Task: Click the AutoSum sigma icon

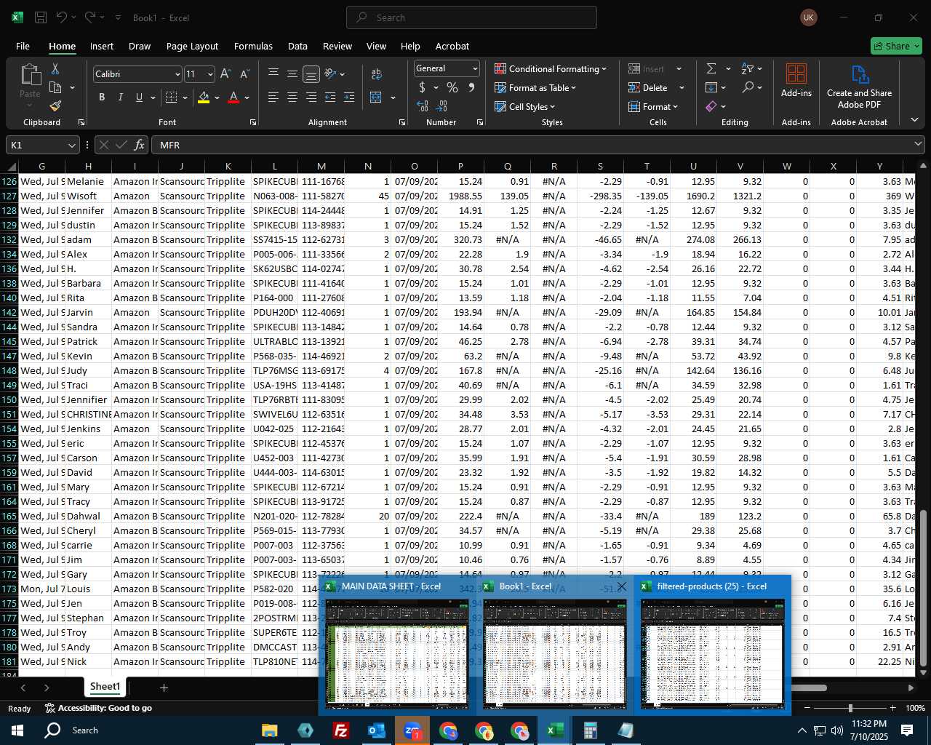Action: [x=711, y=68]
